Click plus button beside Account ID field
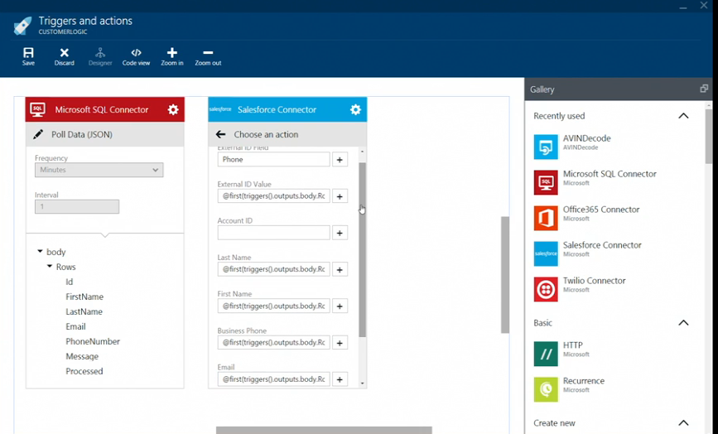 [x=340, y=233]
